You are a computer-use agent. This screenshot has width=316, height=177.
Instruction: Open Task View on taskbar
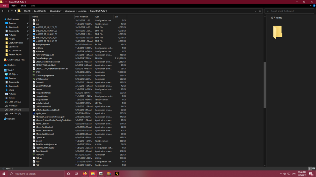(x=76, y=174)
